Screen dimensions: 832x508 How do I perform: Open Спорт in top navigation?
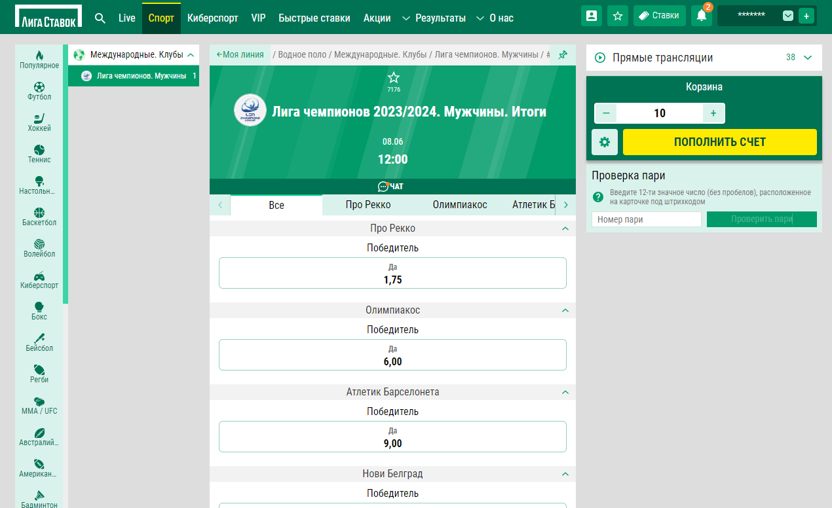161,18
